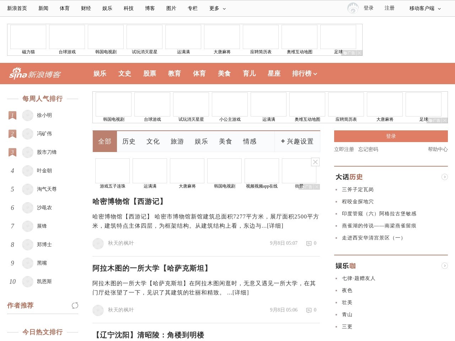The image size is (455, 341).
Task: Open 星座 in the blog menu
Action: (x=274, y=74)
